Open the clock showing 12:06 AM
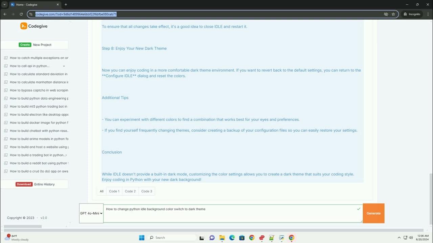 point(422,238)
